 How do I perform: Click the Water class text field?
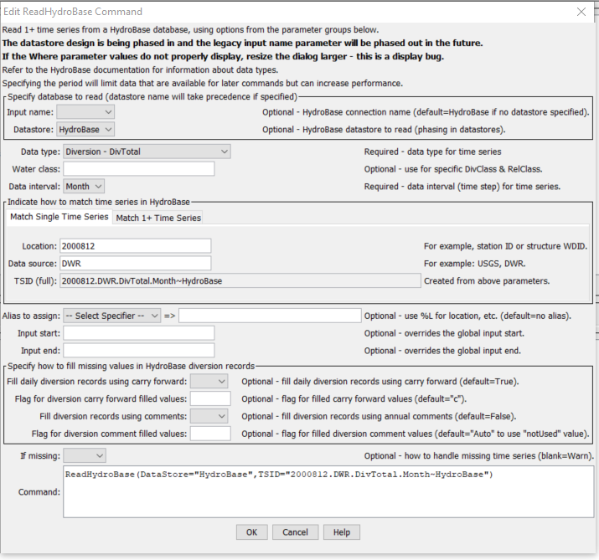click(138, 169)
